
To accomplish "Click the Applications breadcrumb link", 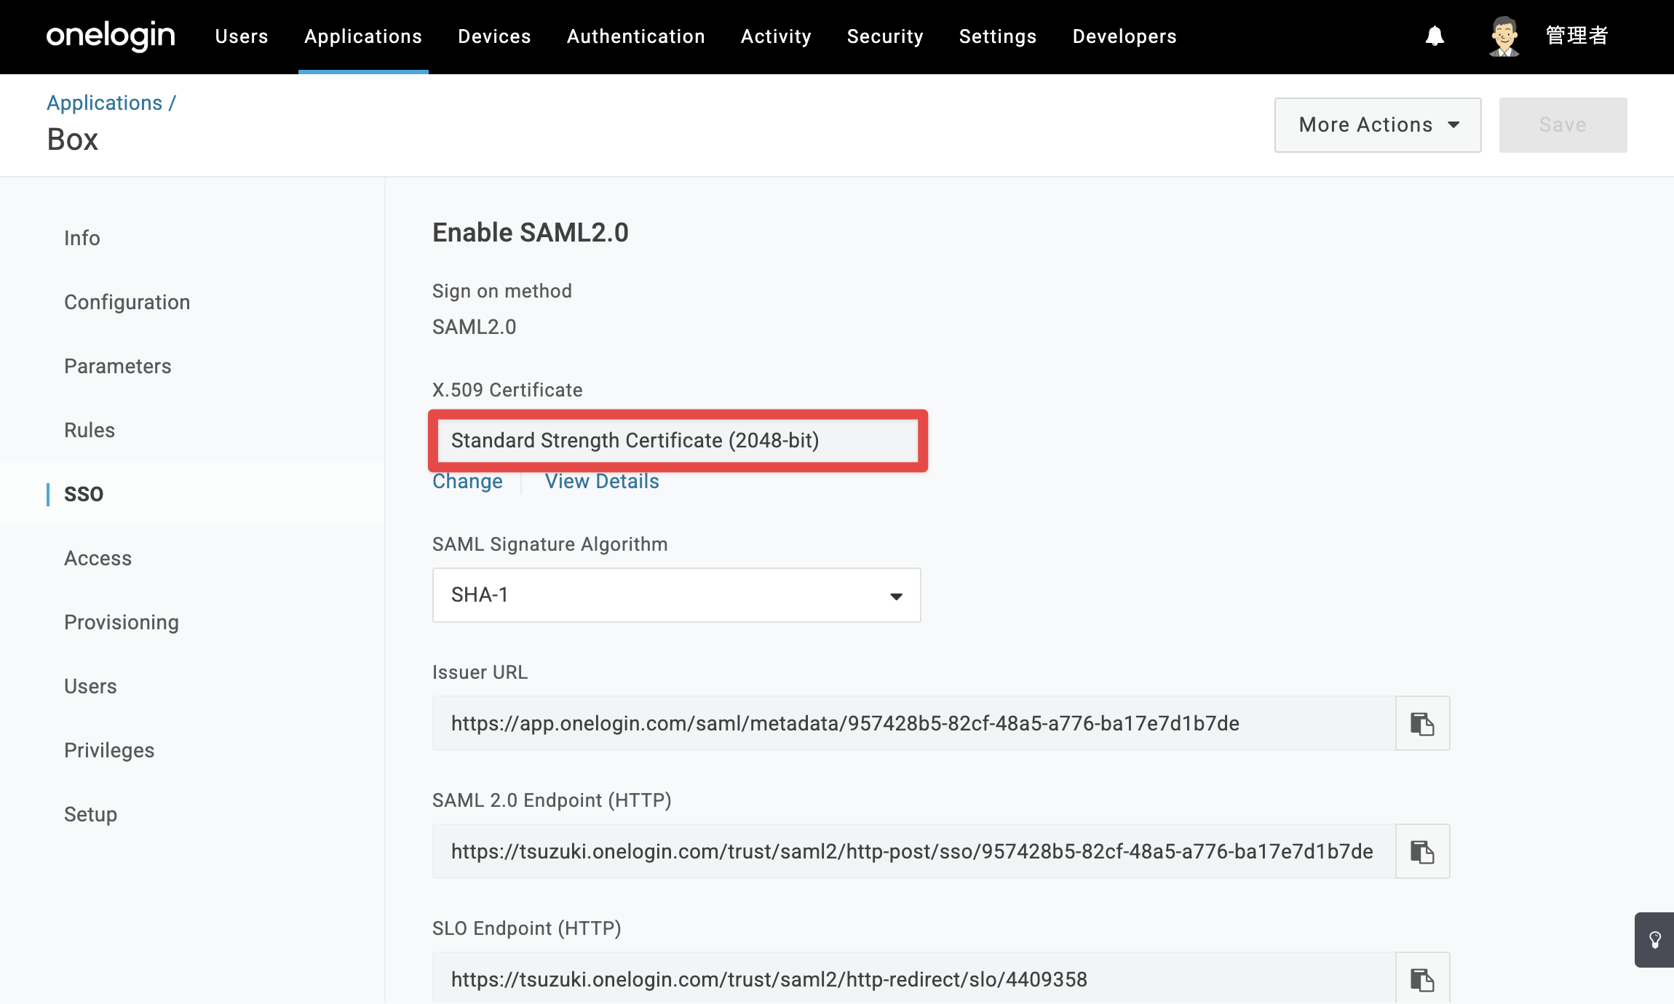I will point(105,103).
